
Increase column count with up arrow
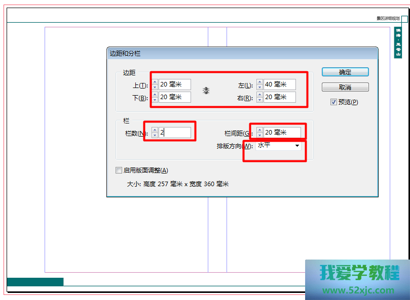[x=155, y=130]
